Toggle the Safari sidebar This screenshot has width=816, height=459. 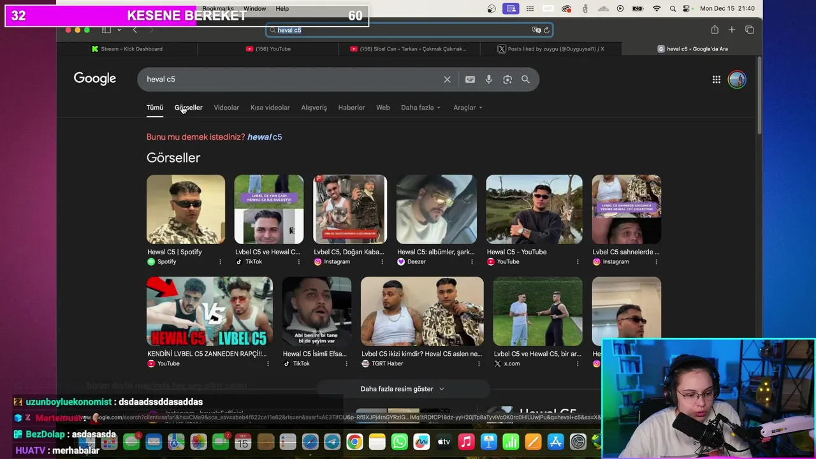click(x=106, y=30)
